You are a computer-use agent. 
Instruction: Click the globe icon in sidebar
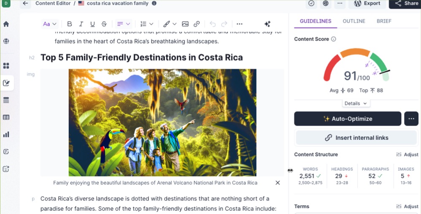pos(6,41)
